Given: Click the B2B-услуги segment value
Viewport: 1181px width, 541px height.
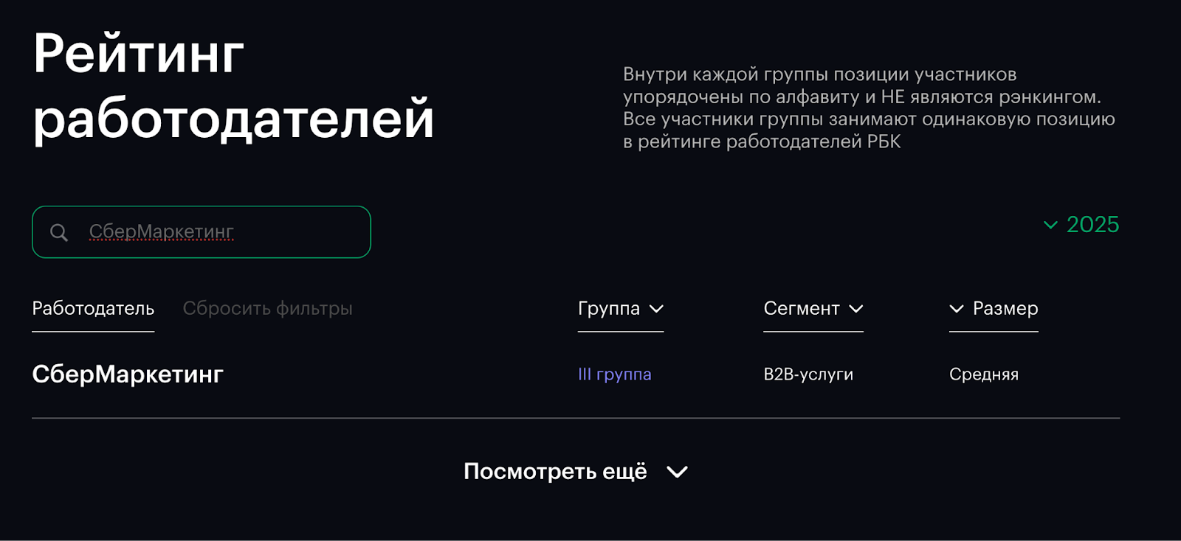Looking at the screenshot, I should (x=808, y=374).
